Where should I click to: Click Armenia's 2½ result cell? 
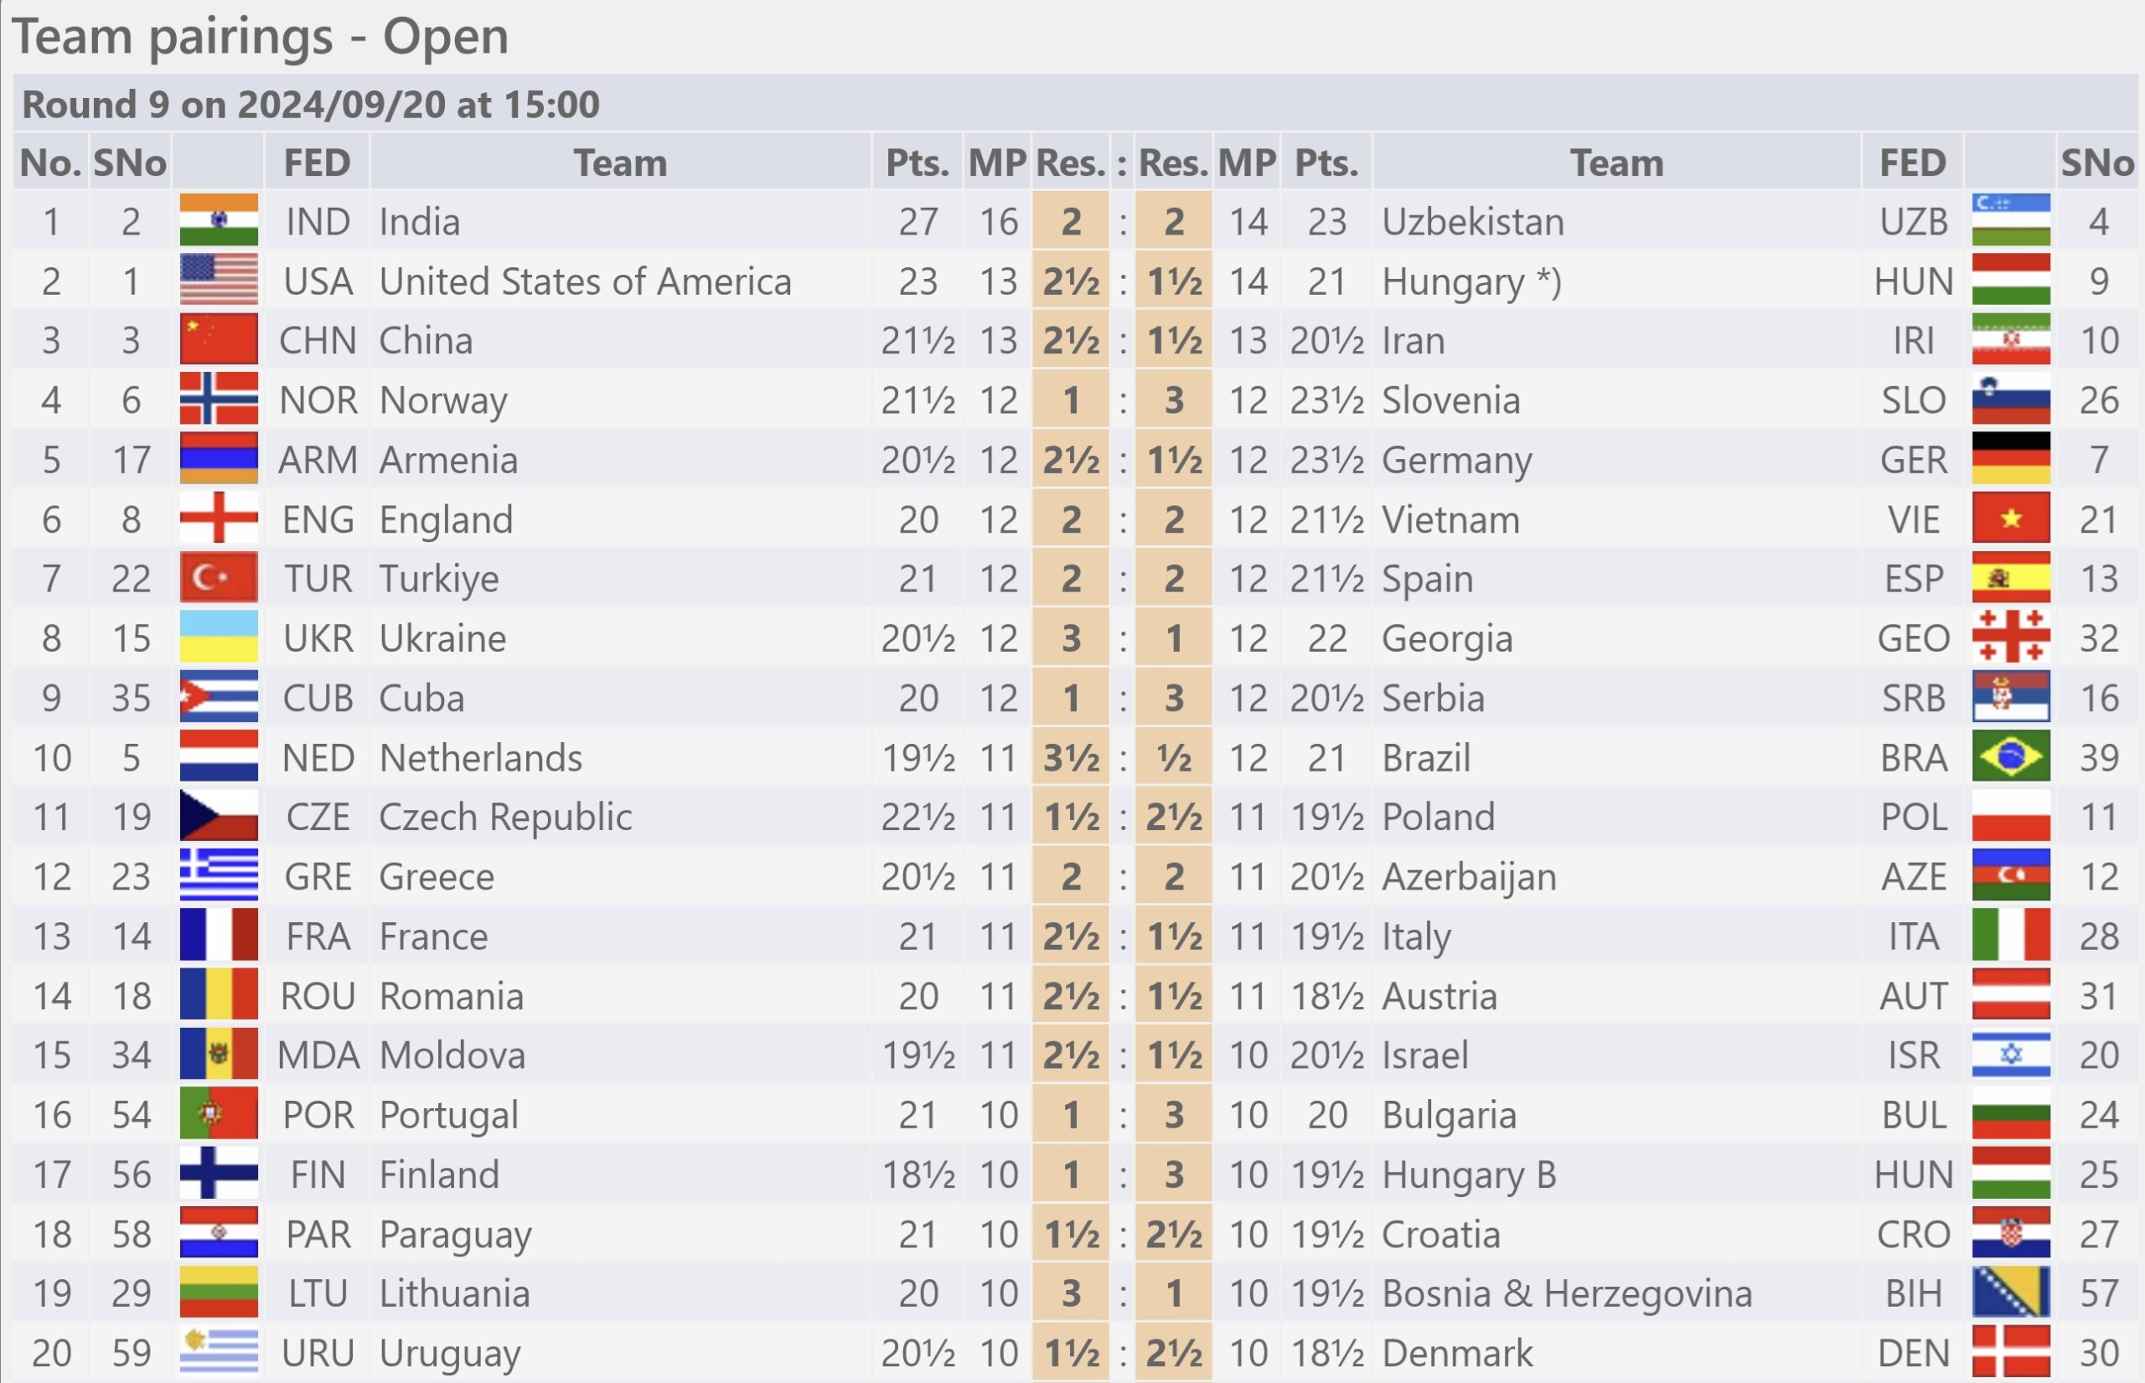[1071, 459]
